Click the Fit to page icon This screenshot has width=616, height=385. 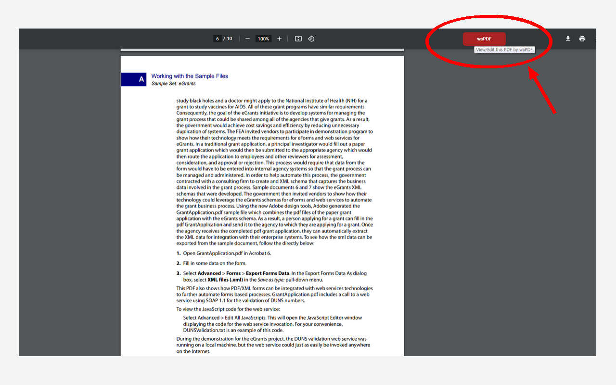[298, 38]
